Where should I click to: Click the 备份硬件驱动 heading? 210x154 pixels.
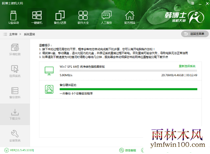[x=68, y=85]
